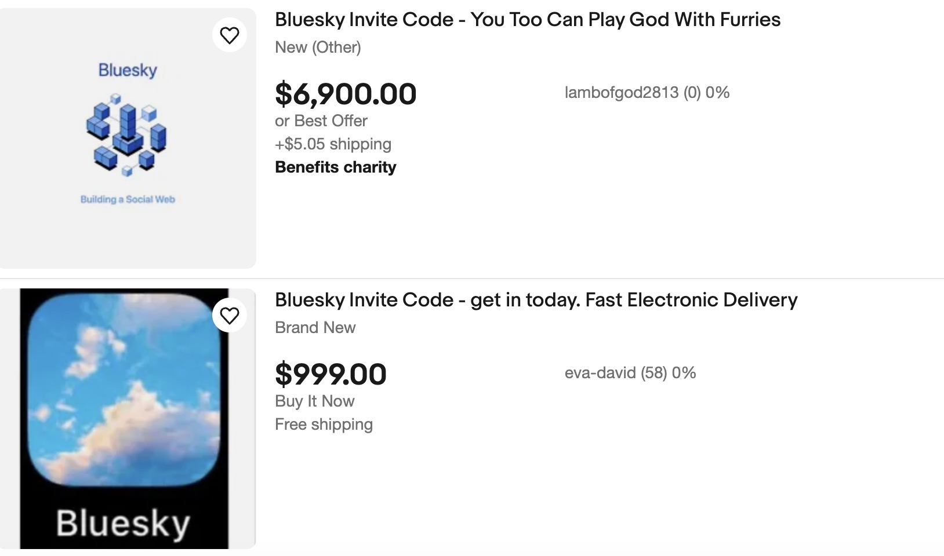Viewport: 944px width, 556px height.
Task: Click the white 'Bluesky' label on the black thumbnail
Action: 123,524
